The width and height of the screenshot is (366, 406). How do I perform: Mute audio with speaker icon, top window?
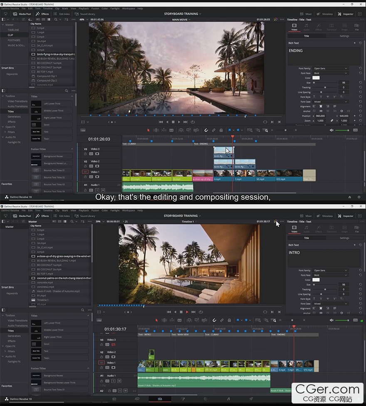point(331,130)
